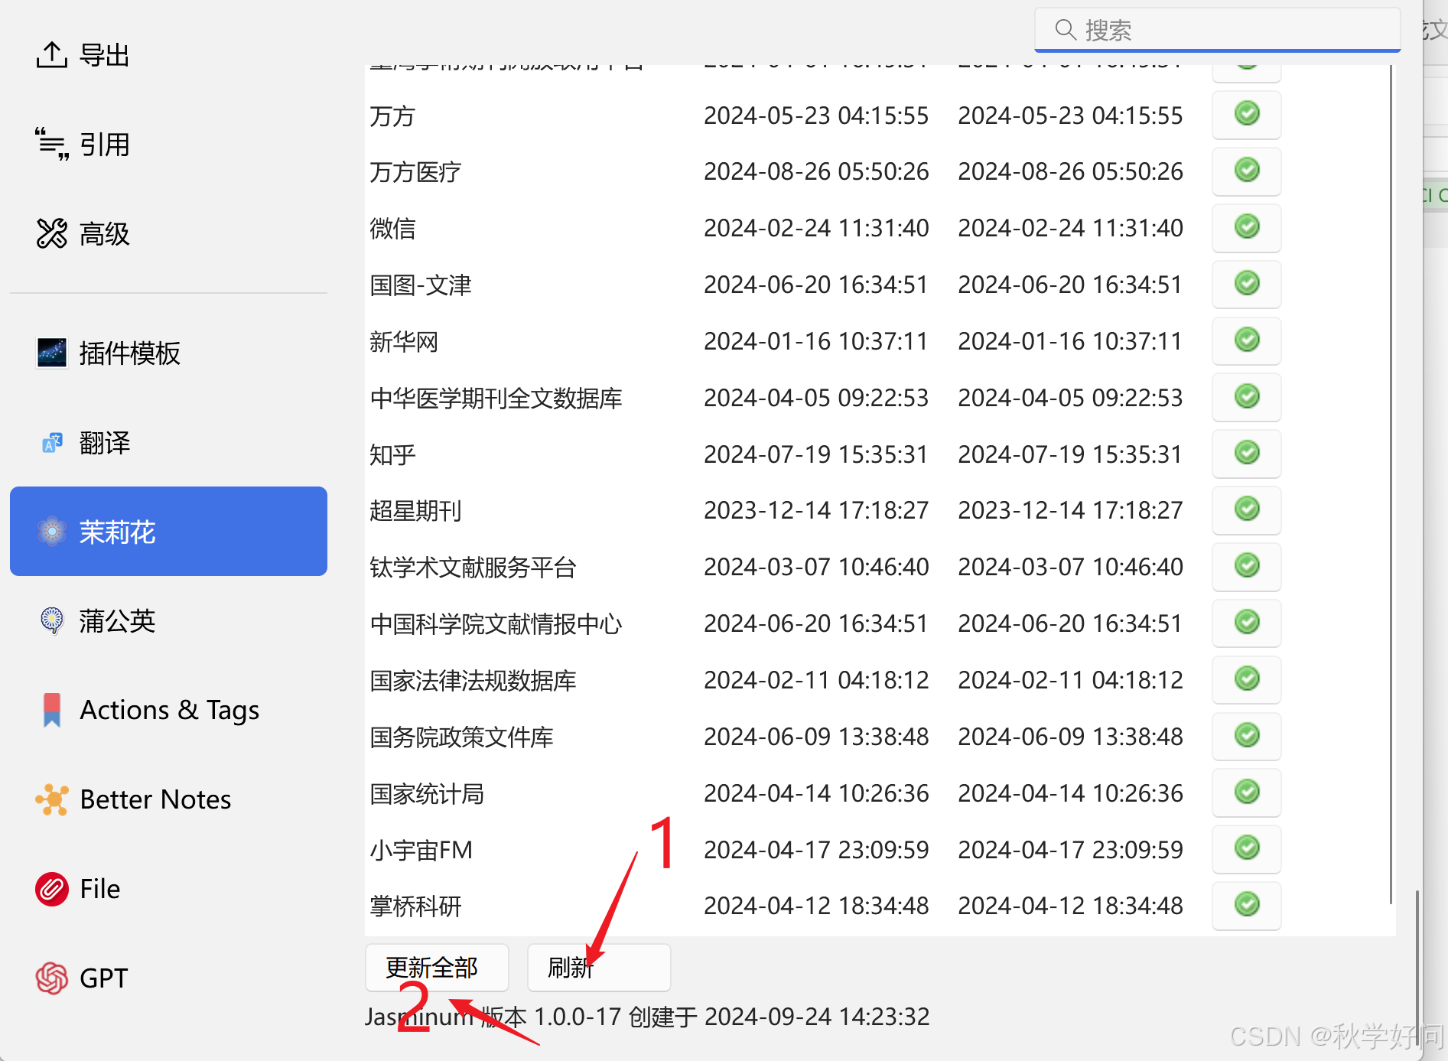Select the 万方 translator name
This screenshot has width=1448, height=1061.
click(x=392, y=116)
